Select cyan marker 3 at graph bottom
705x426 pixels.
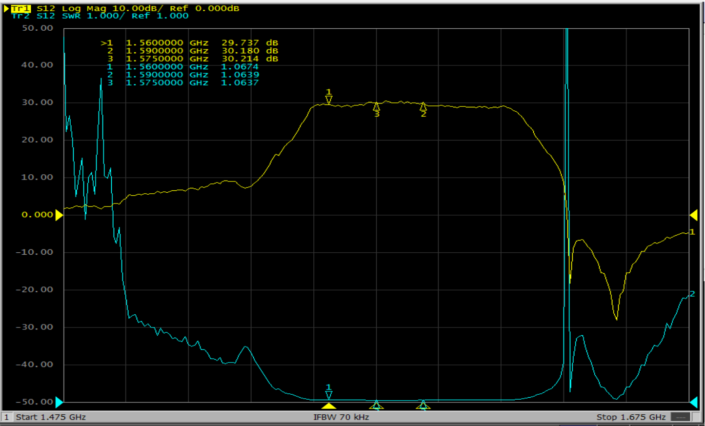(x=376, y=405)
